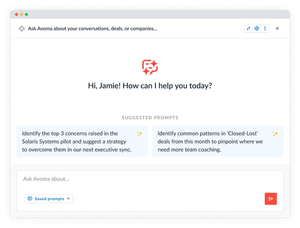Click the 'SUGGESTED PROMPTS' heading text

click(150, 118)
